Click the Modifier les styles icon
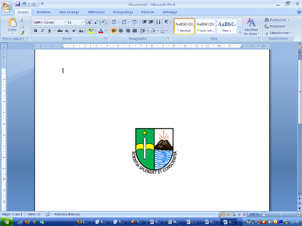Screen dimensions: 302x226 tap(252, 26)
